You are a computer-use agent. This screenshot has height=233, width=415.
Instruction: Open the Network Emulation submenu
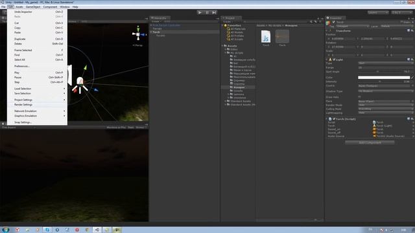click(x=37, y=111)
